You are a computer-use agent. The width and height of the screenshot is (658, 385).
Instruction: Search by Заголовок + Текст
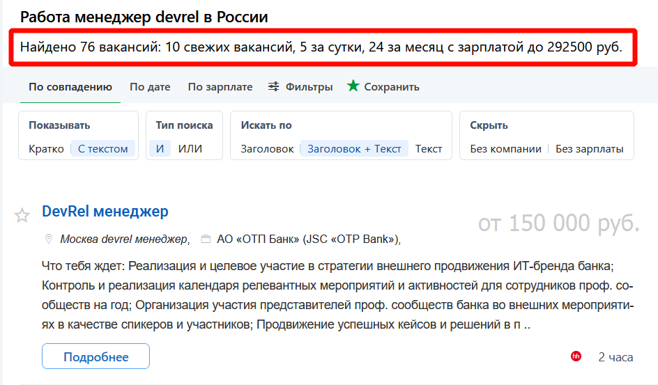pyautogui.click(x=354, y=148)
